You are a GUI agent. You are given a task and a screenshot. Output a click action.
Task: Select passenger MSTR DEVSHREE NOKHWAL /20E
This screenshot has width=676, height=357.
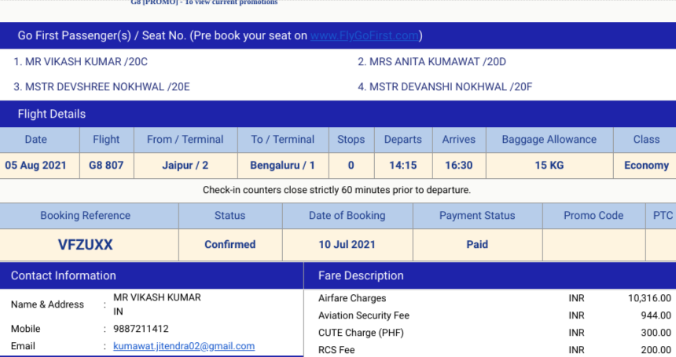[101, 87]
